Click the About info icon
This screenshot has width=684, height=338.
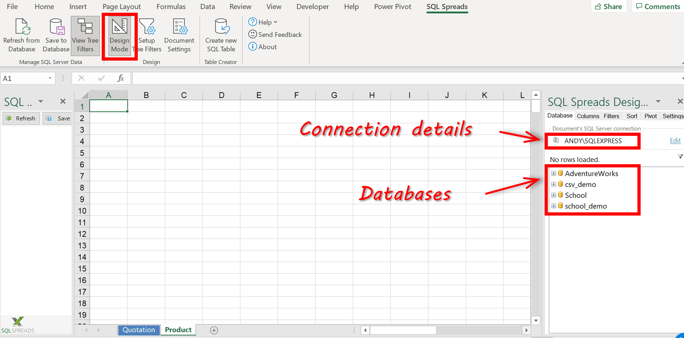pyautogui.click(x=253, y=47)
